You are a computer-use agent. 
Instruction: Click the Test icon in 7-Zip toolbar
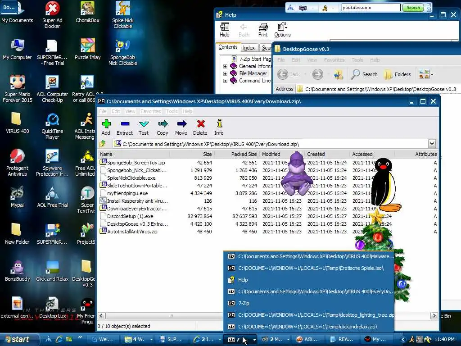point(144,127)
